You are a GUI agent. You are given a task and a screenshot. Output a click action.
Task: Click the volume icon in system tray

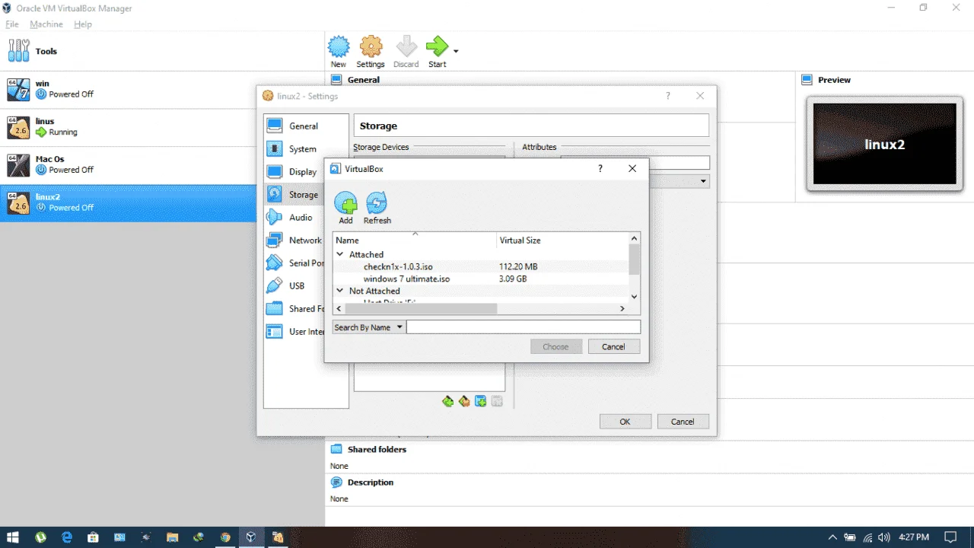[x=885, y=537]
